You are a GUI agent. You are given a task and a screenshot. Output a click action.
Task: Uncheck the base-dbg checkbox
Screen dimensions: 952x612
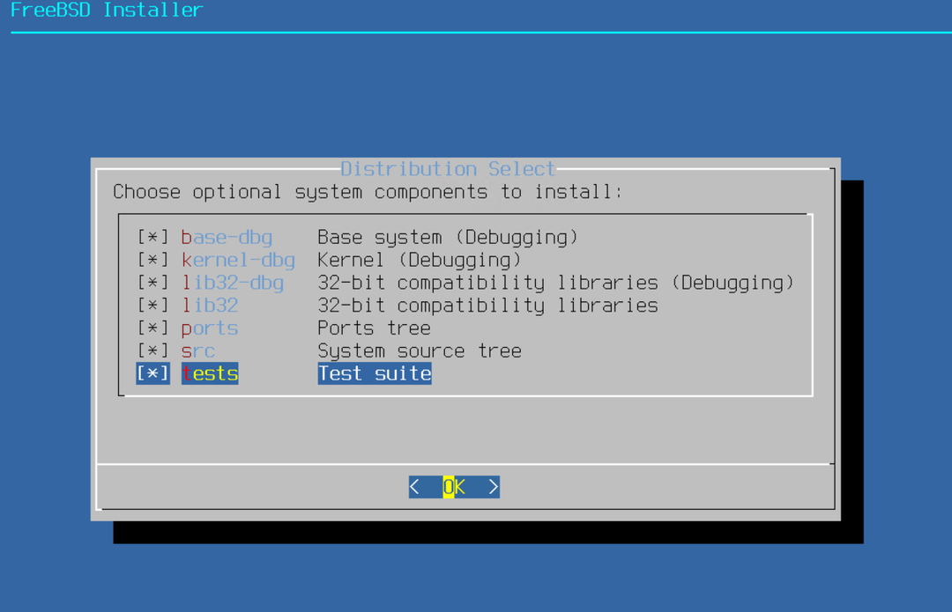click(x=152, y=237)
